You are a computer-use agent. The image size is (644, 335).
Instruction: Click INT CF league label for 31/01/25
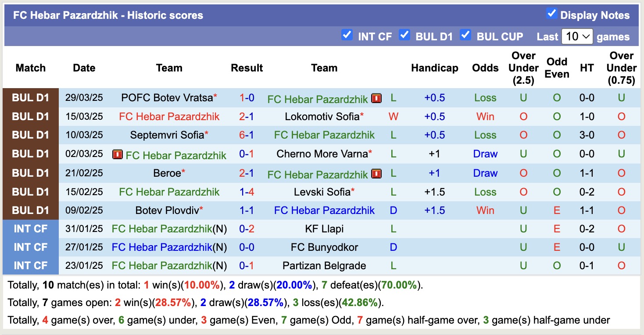click(31, 229)
